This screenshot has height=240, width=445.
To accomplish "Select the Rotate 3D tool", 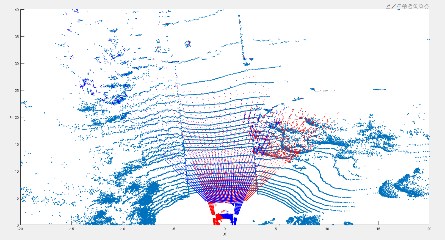I will click(405, 6).
